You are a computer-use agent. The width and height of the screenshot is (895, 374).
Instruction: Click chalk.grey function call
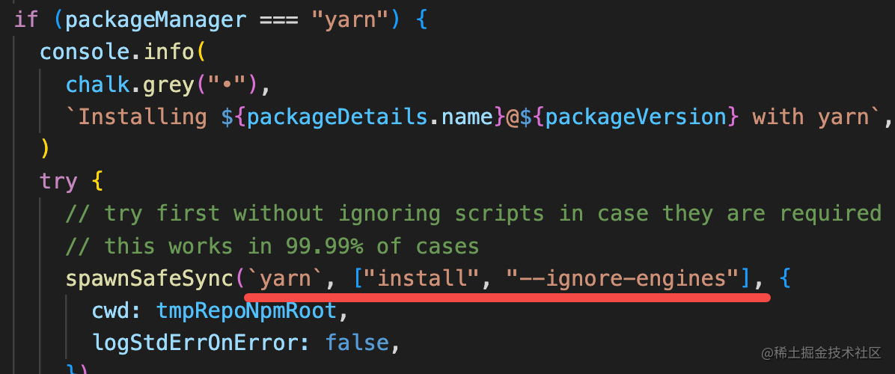[x=129, y=85]
